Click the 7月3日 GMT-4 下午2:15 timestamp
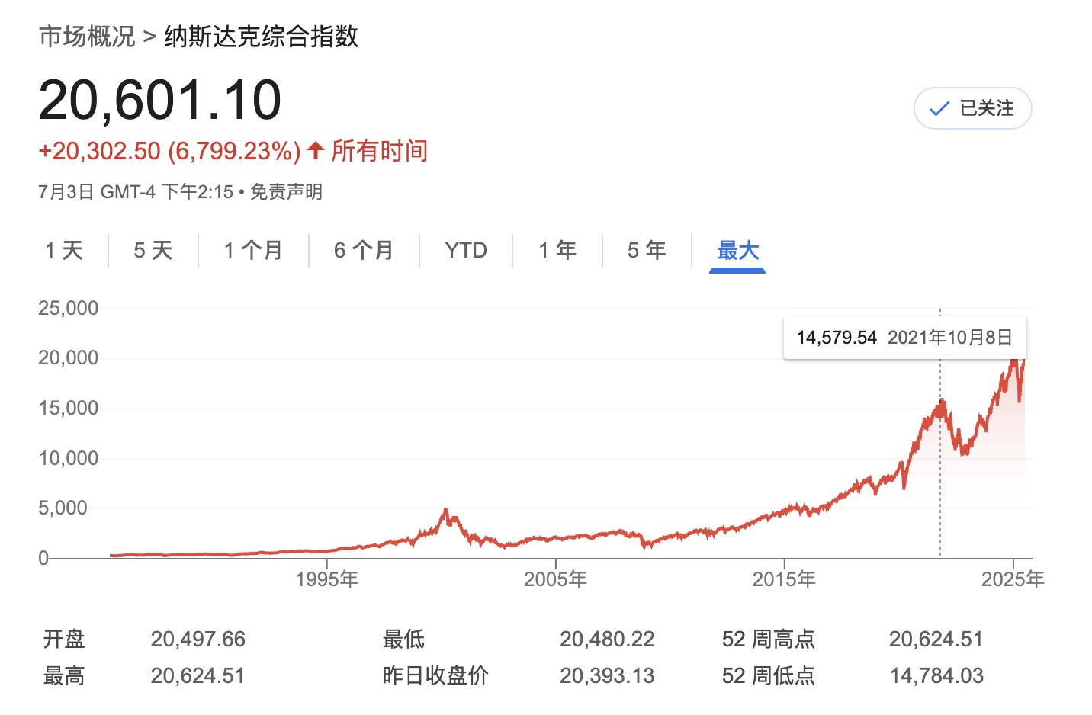The image size is (1092, 715). click(x=136, y=191)
